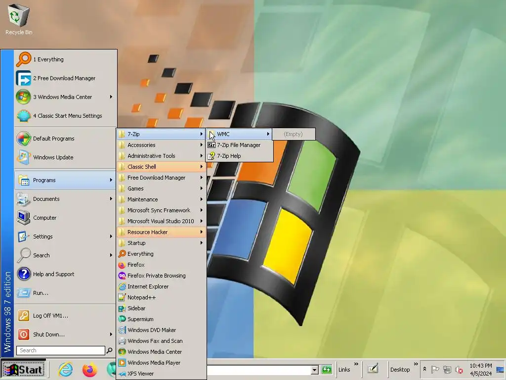The width and height of the screenshot is (506, 380).
Task: Click the network tray icon
Action: coord(447,369)
